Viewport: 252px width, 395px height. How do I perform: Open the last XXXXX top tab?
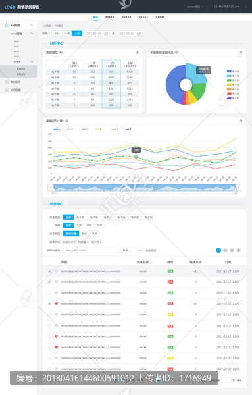click(160, 17)
